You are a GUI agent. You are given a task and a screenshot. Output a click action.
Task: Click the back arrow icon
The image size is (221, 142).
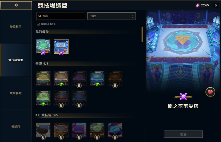(x=16, y=5)
